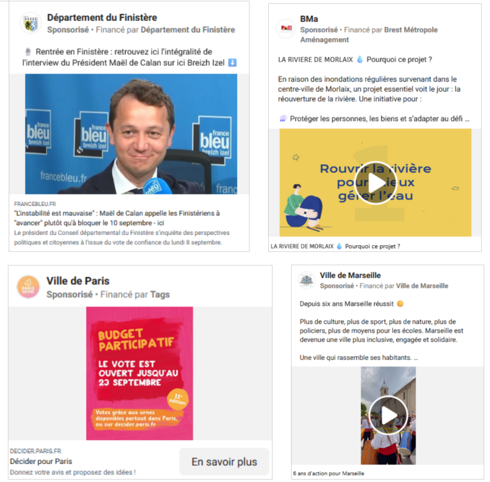Play the Marseille parade video
This screenshot has height=482, width=490.
[x=389, y=415]
